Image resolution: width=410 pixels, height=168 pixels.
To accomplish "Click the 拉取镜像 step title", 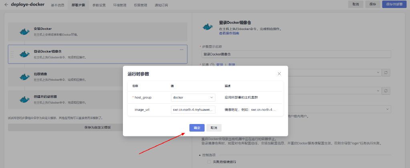I will click(x=40, y=74).
